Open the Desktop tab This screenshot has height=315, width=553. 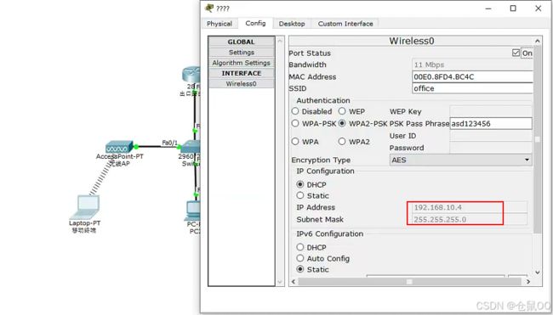[x=292, y=24]
